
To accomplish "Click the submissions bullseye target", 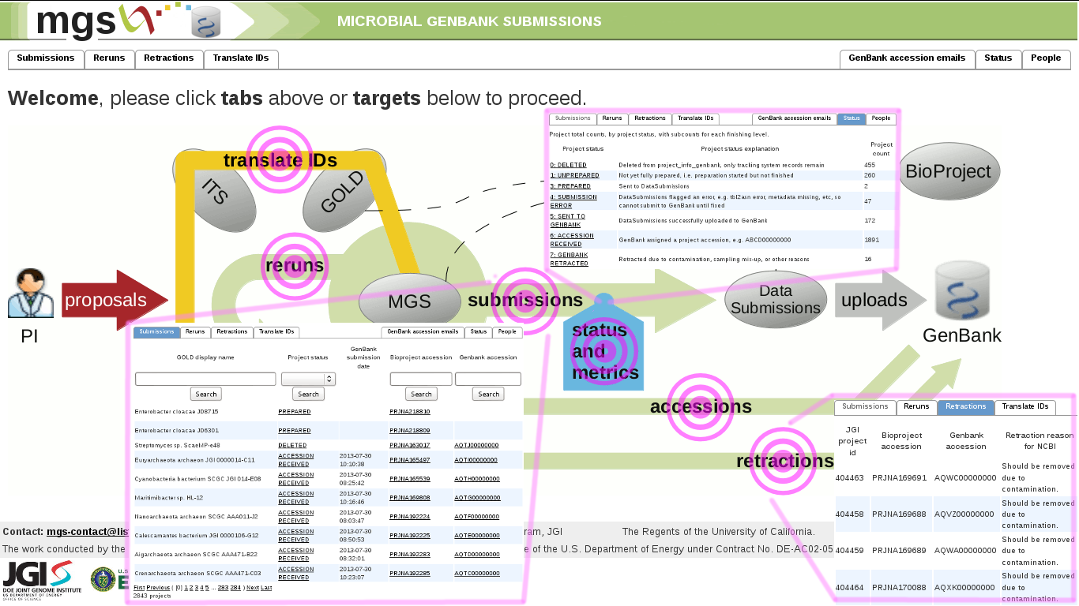I will (524, 301).
